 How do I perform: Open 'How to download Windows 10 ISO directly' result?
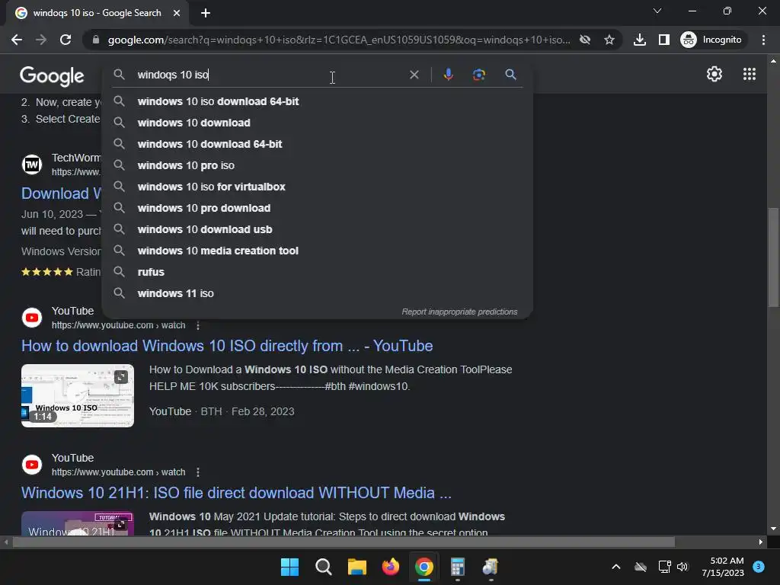[227, 346]
